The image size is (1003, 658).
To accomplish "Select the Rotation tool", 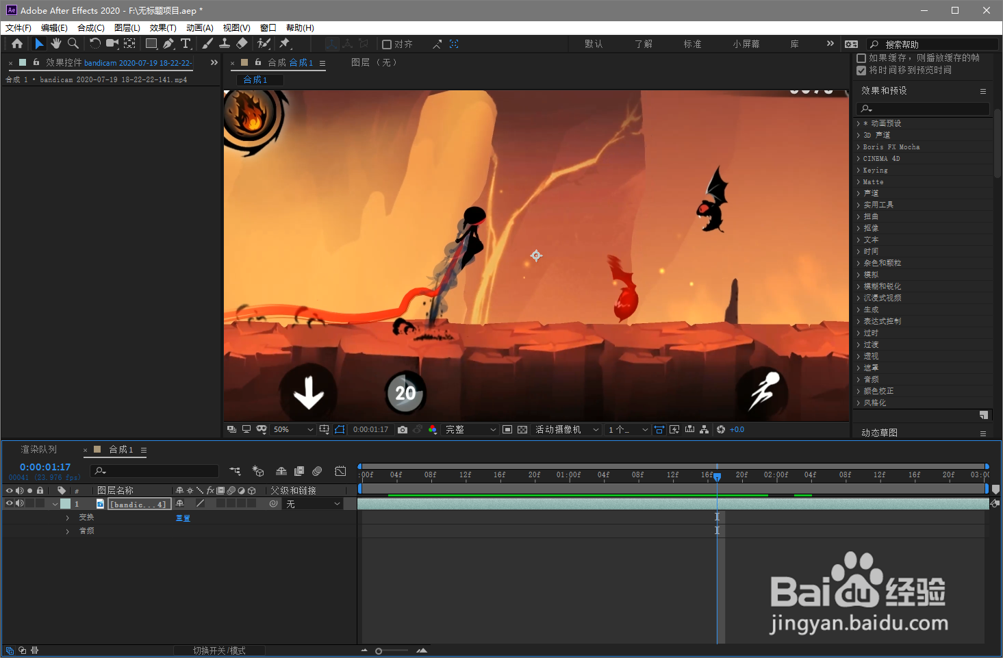I will (x=94, y=43).
